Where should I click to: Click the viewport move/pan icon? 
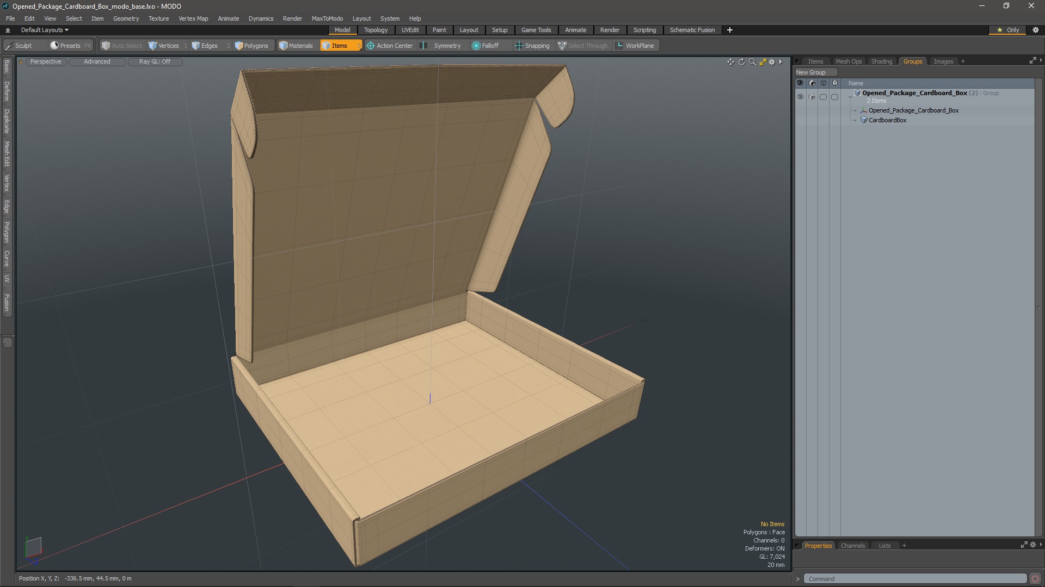click(730, 62)
